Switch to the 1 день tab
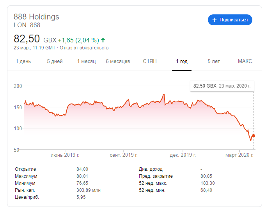Image resolution: width=266 pixels, height=212 pixels. coord(23,61)
